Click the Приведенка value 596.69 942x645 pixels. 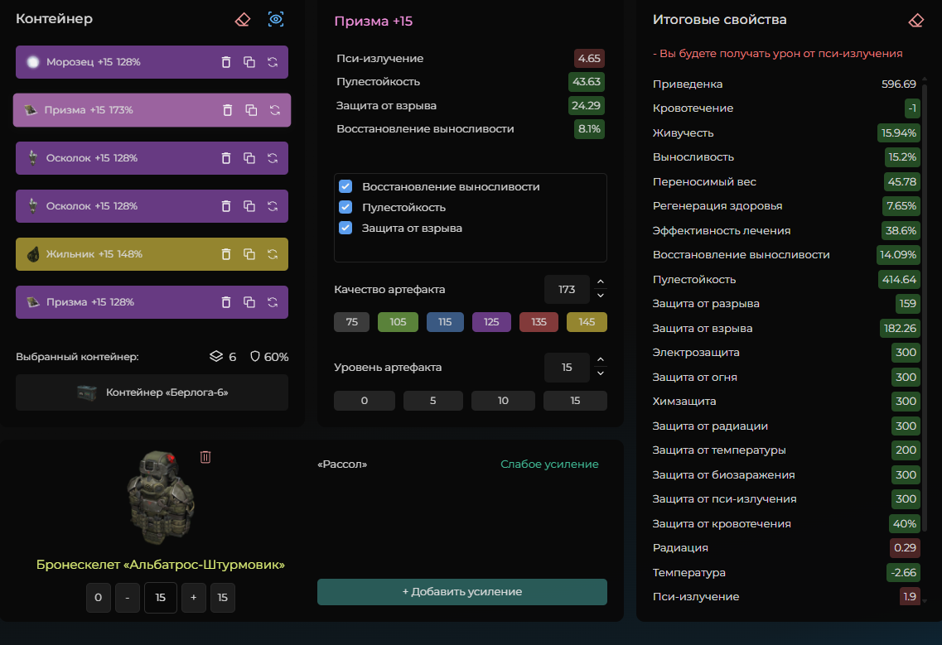899,84
